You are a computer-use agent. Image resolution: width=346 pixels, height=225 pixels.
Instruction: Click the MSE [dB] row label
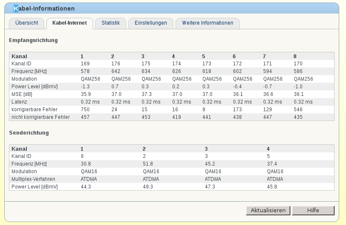[22, 94]
